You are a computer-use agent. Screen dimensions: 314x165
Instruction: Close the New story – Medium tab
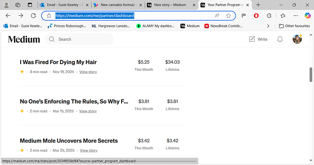click(x=194, y=5)
